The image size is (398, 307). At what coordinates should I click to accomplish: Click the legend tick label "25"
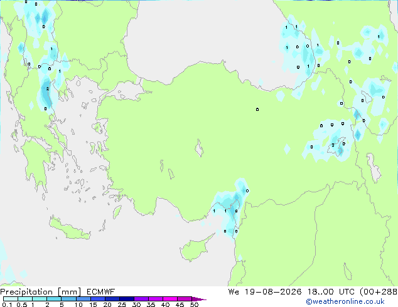(x=122, y=304)
